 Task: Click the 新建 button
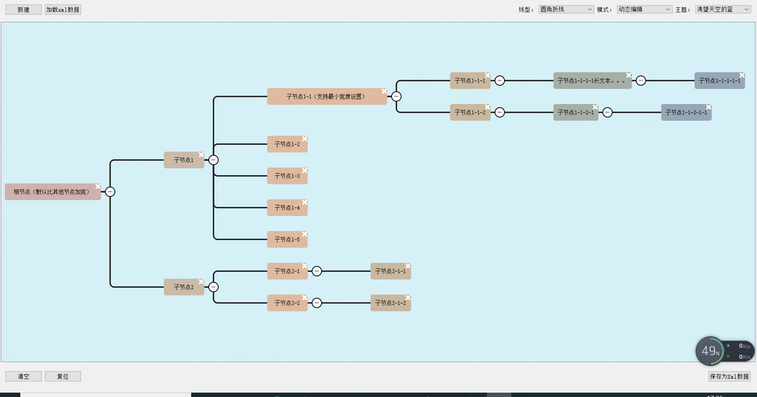23,10
